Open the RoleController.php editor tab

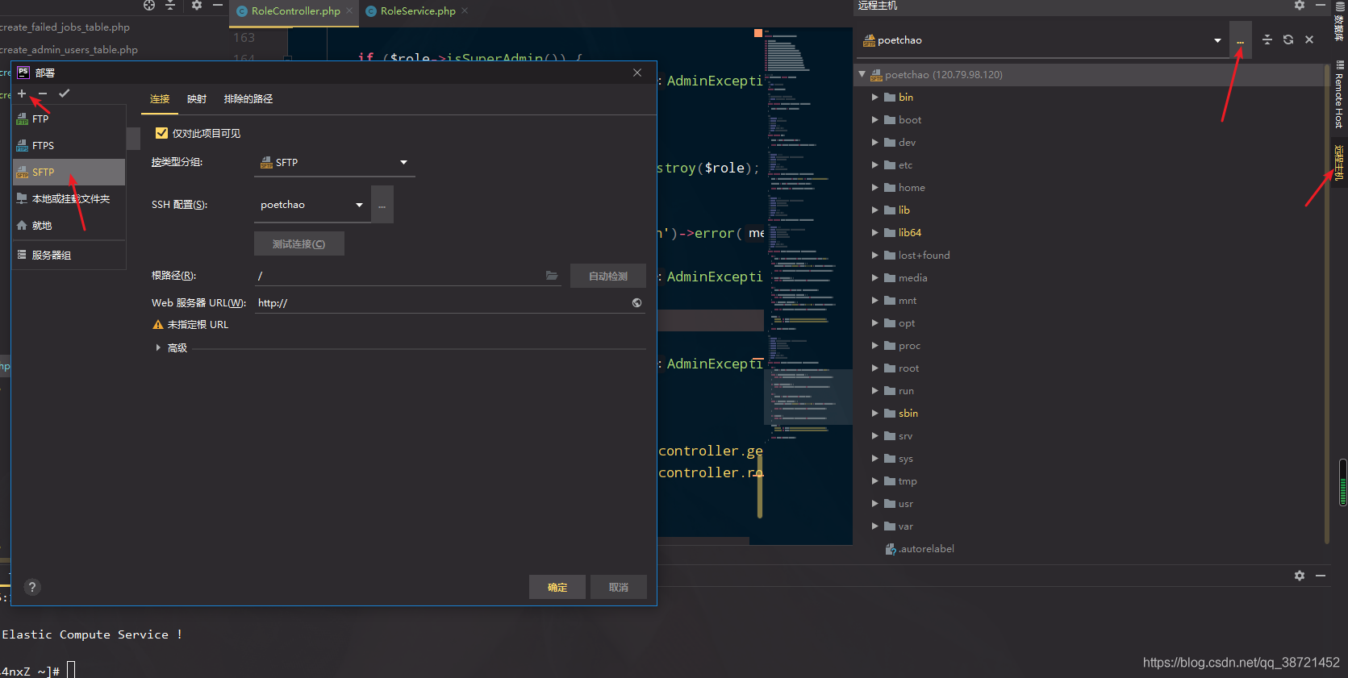pos(295,11)
